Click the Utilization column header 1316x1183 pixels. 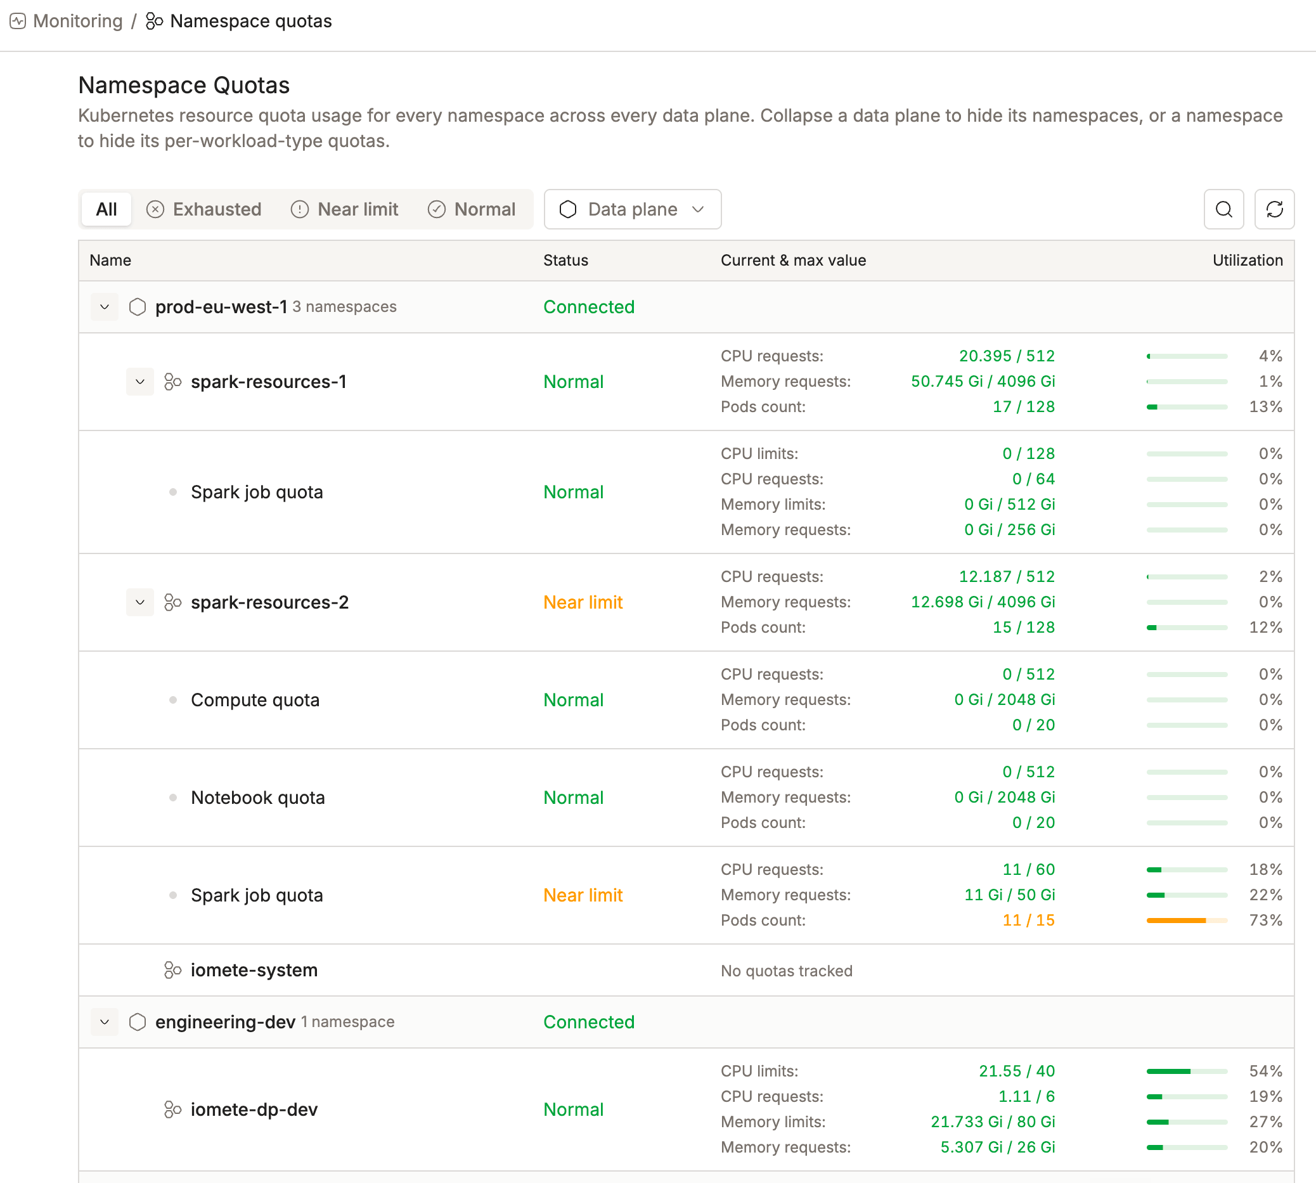1247,261
